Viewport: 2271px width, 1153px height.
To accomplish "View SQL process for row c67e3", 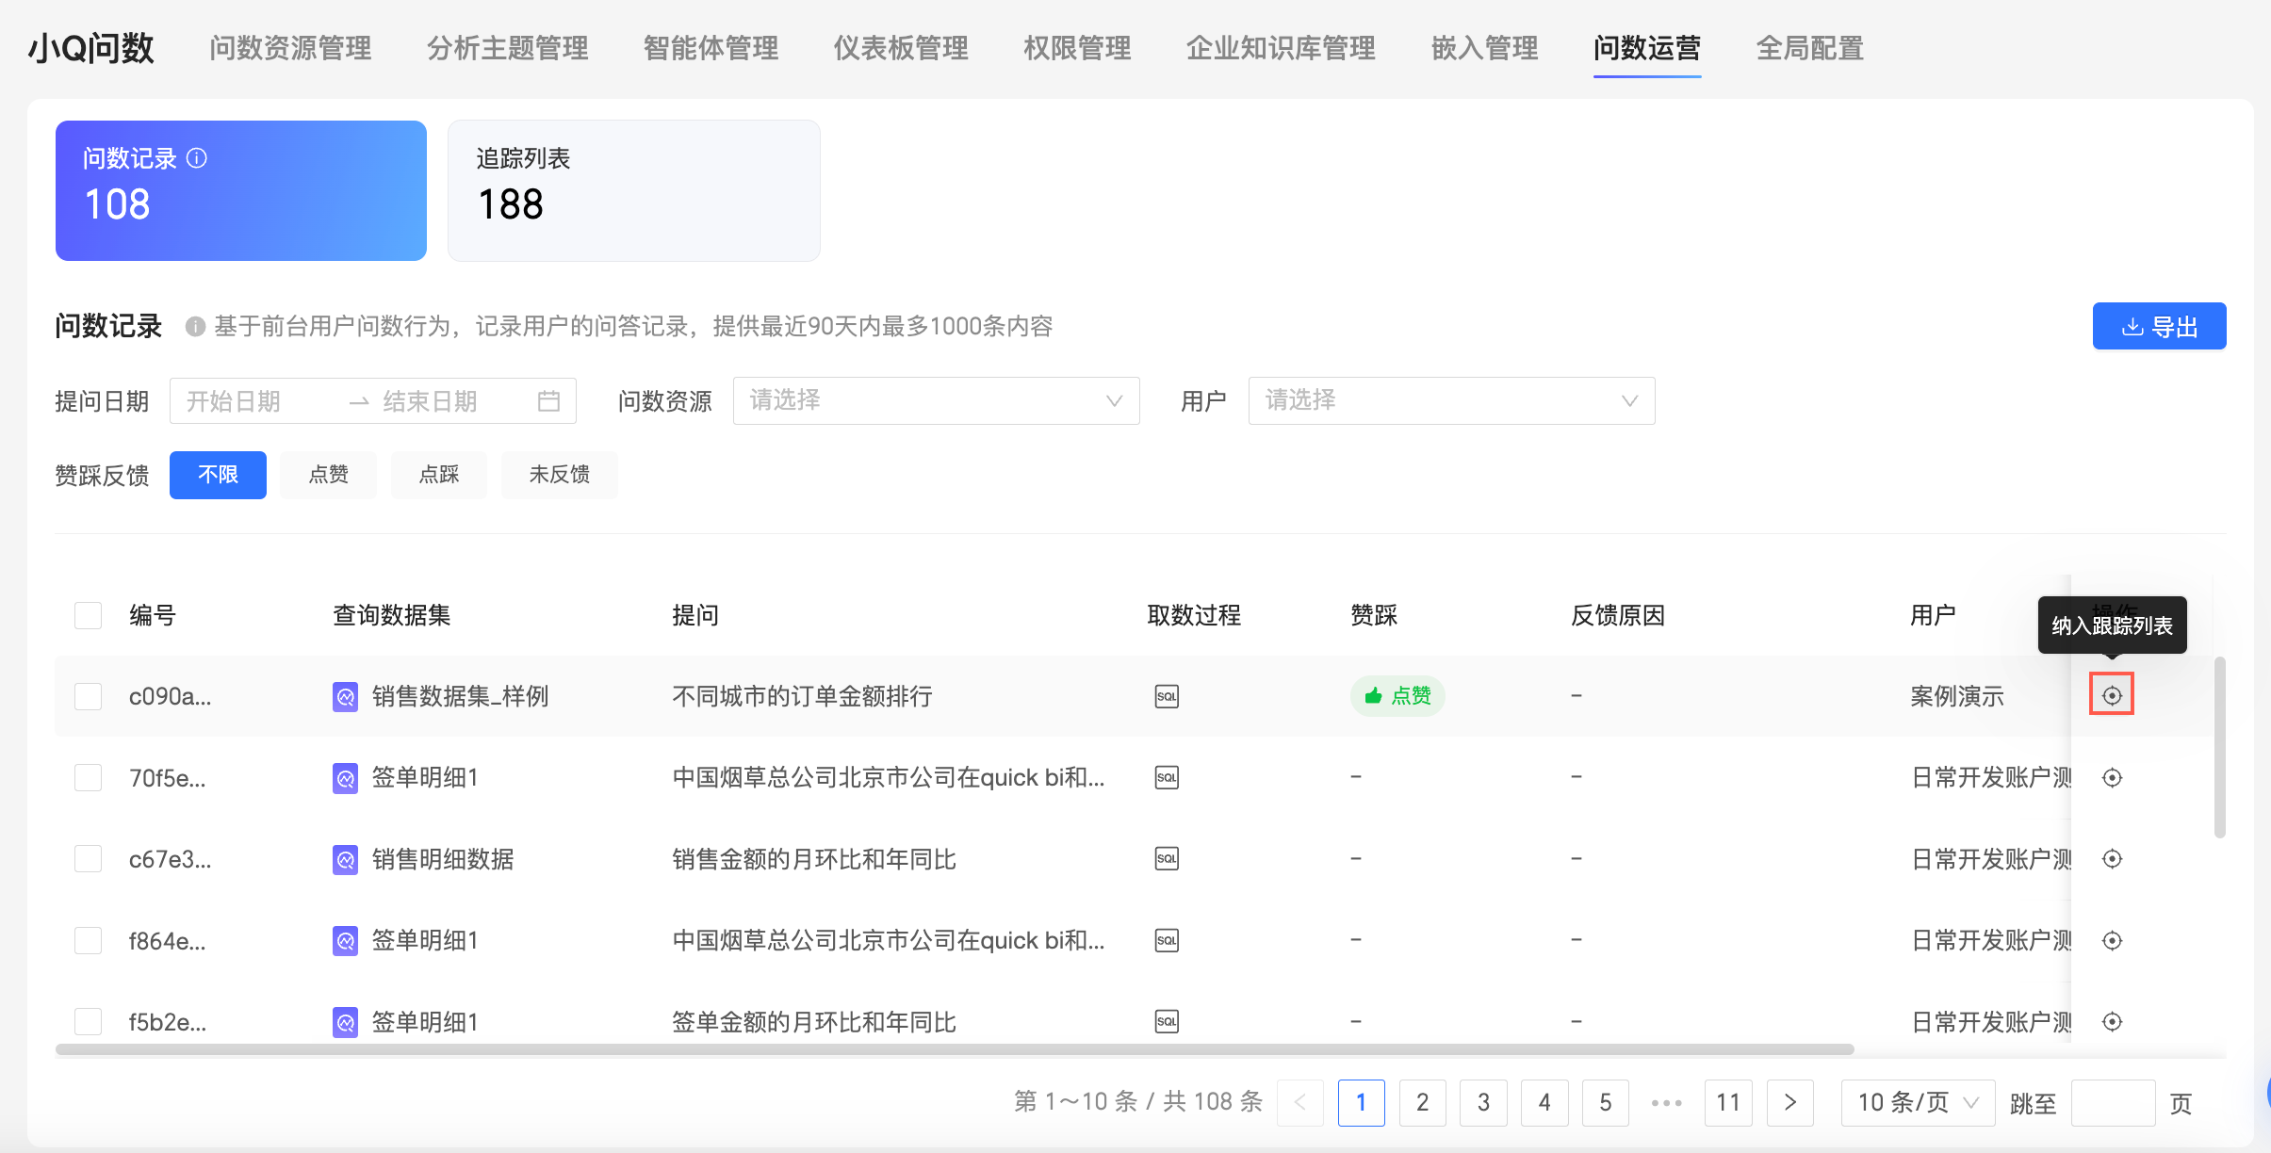I will [1167, 858].
